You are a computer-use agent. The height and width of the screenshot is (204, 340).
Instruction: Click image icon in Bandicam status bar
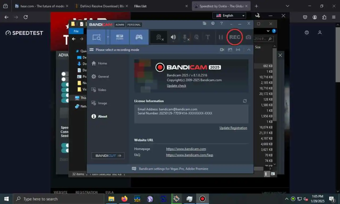[x=230, y=50]
